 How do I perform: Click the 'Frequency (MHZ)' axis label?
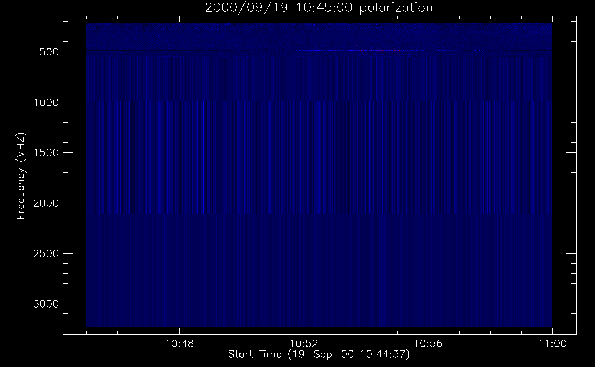click(21, 177)
